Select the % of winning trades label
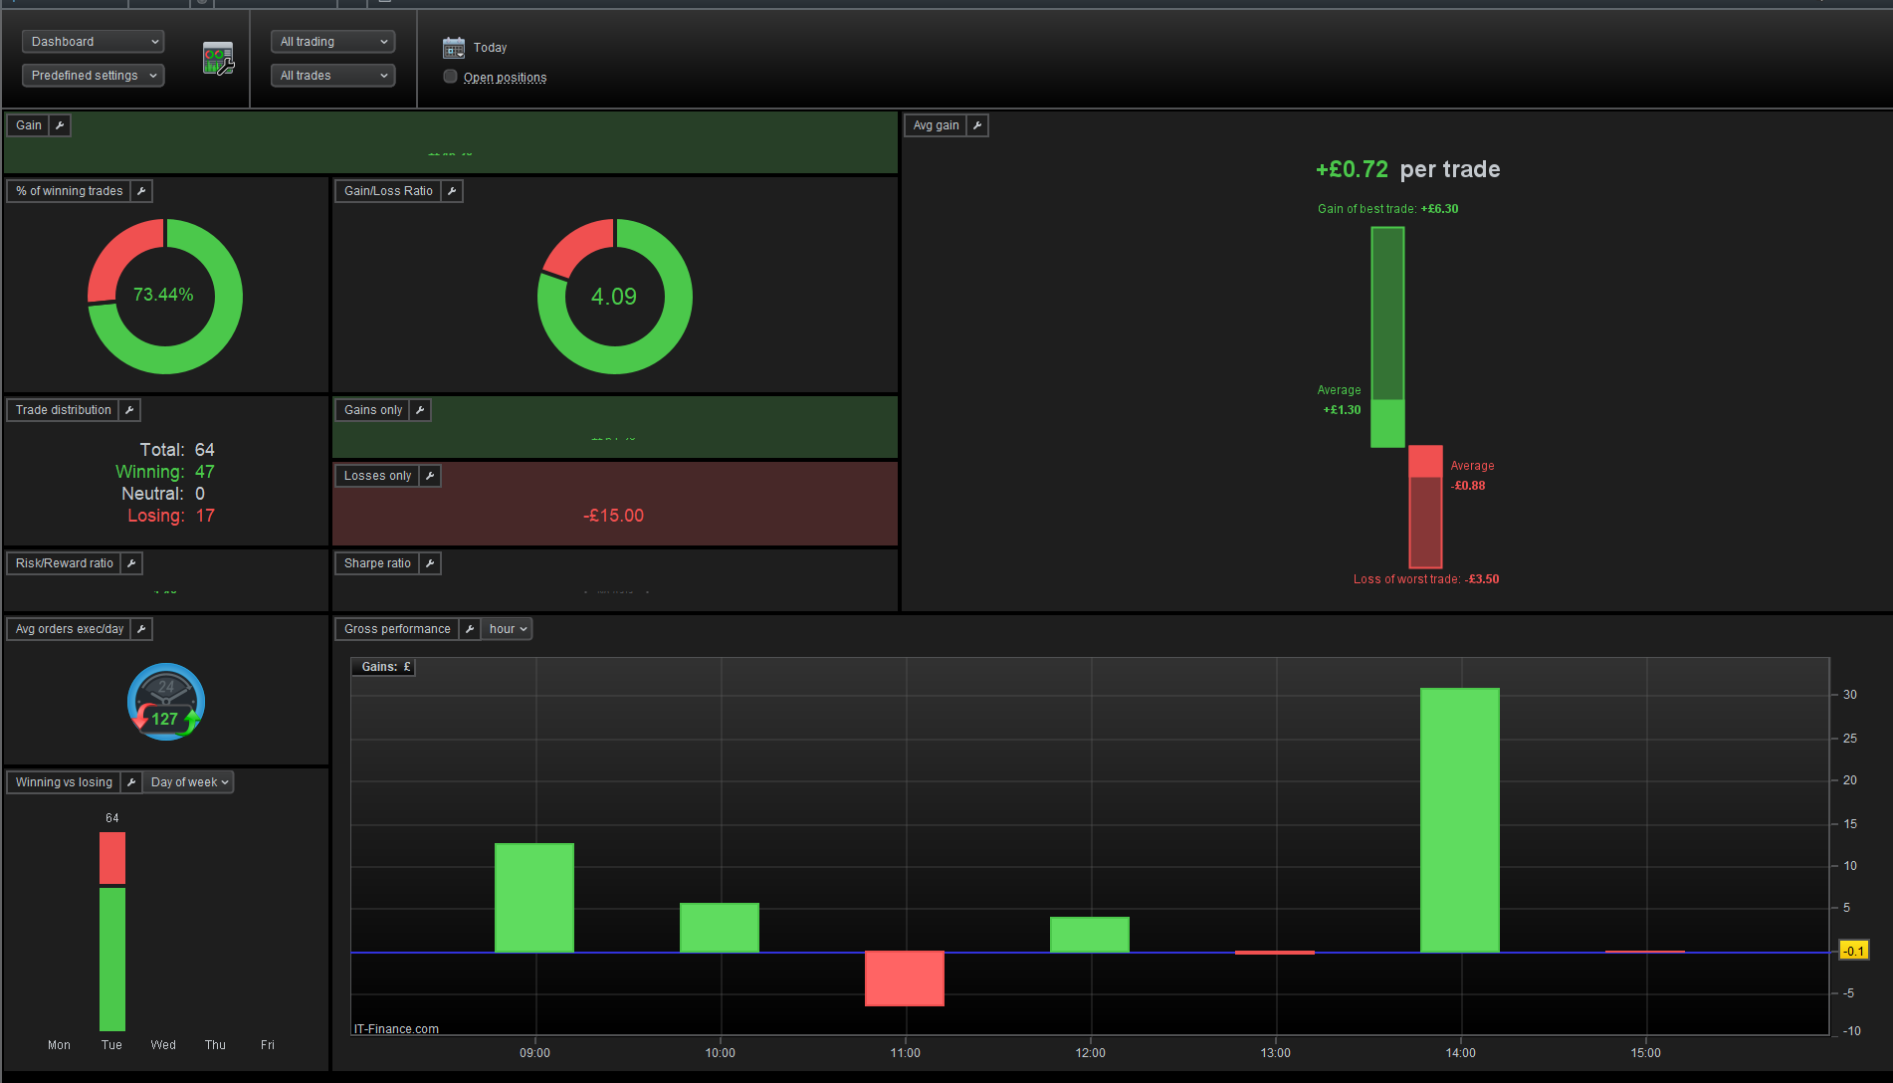 tap(70, 191)
